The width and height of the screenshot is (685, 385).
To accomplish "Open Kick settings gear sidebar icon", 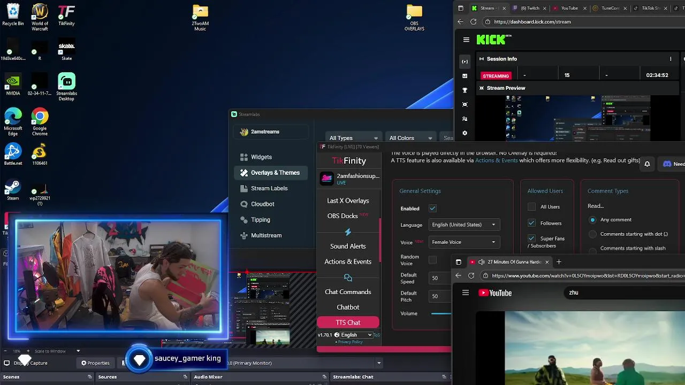I will (465, 133).
